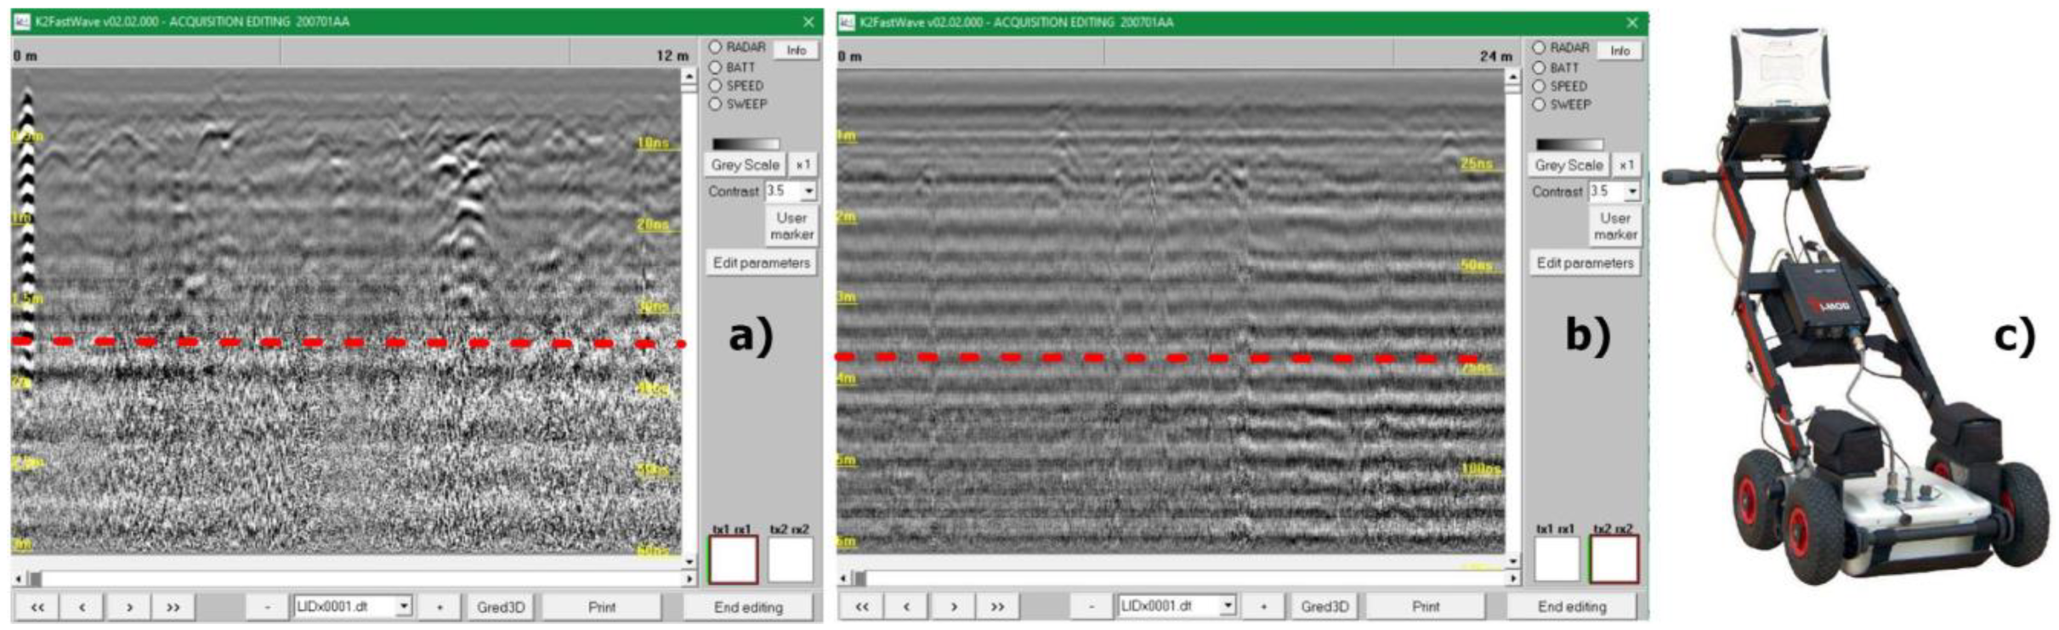This screenshot has width=2059, height=630.
Task: Click Gred3D in left window
Action: (500, 607)
